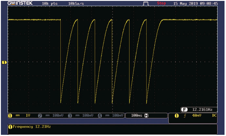The width and height of the screenshot is (226, 136).
Task: Click the channel 1 ground level marker
Action: coord(4,62)
